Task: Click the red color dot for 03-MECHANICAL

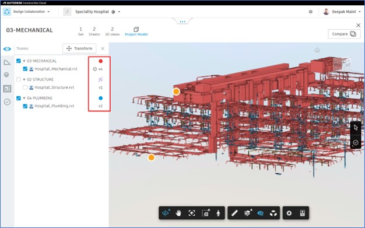Action: coord(100,61)
